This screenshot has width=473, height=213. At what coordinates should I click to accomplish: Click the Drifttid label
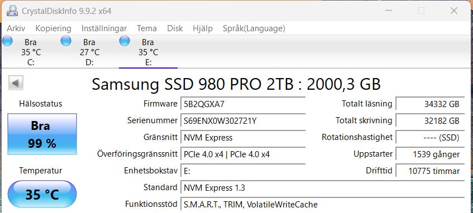379,171
